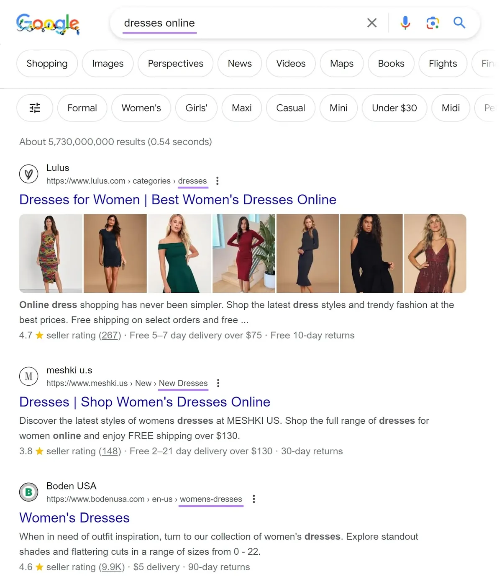Switch to the Images tab

point(108,63)
